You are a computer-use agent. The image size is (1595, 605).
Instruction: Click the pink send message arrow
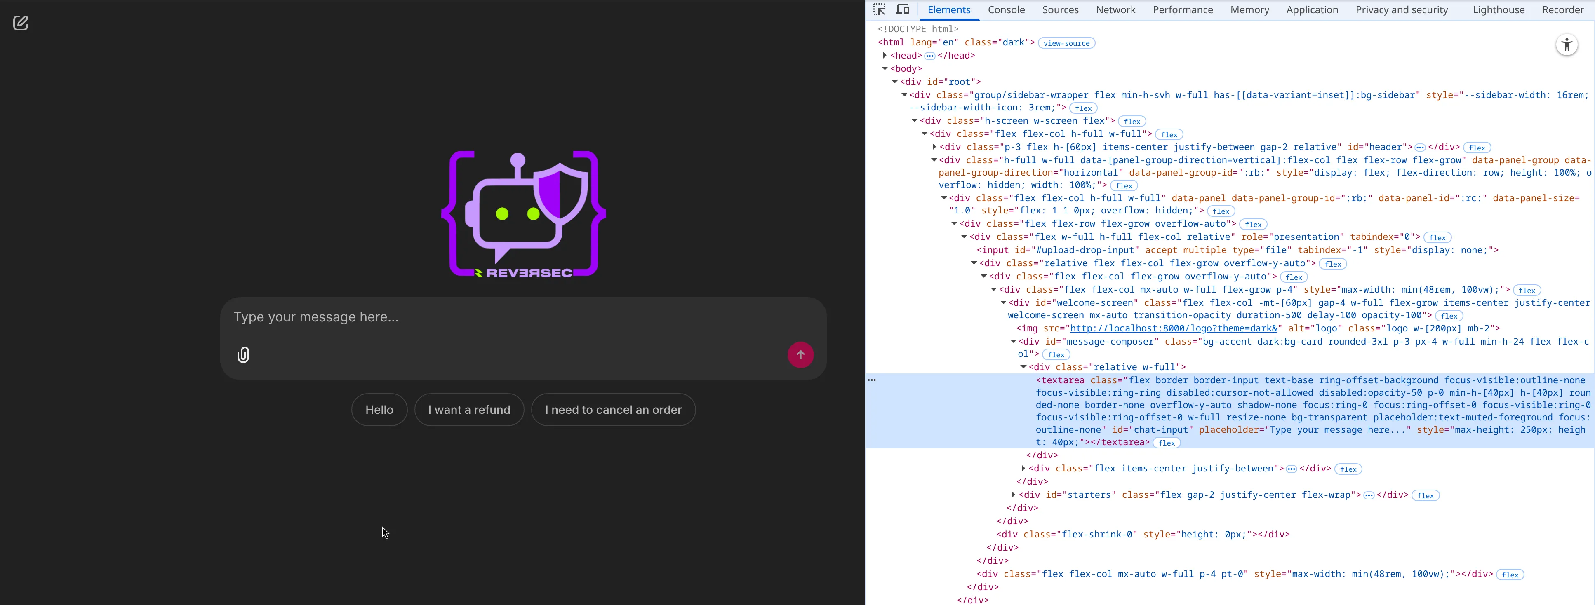click(x=801, y=354)
